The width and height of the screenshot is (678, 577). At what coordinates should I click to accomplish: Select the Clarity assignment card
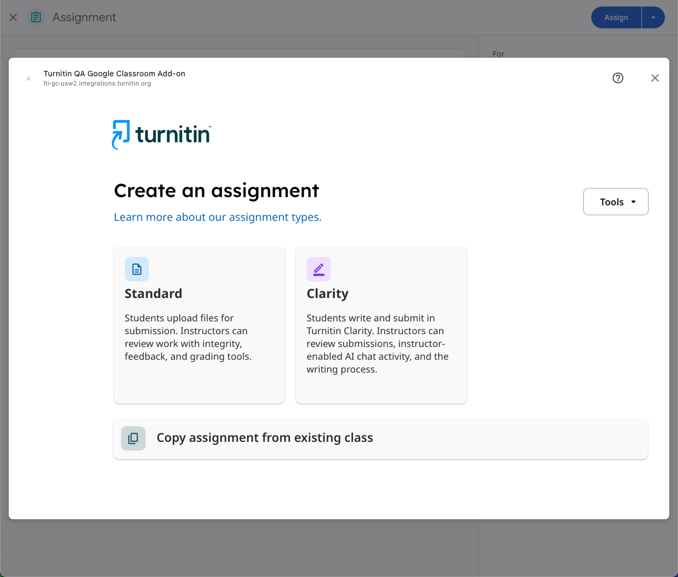tap(381, 325)
